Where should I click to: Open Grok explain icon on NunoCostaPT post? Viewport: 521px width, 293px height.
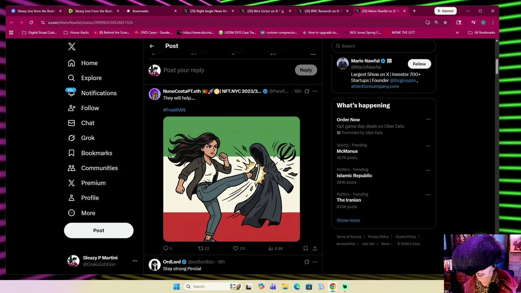point(307,91)
